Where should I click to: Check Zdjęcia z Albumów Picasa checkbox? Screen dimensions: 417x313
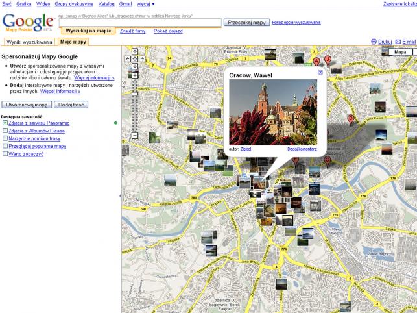click(x=5, y=131)
